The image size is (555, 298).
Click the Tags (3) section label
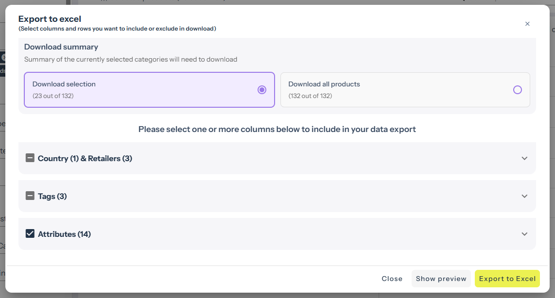click(52, 196)
